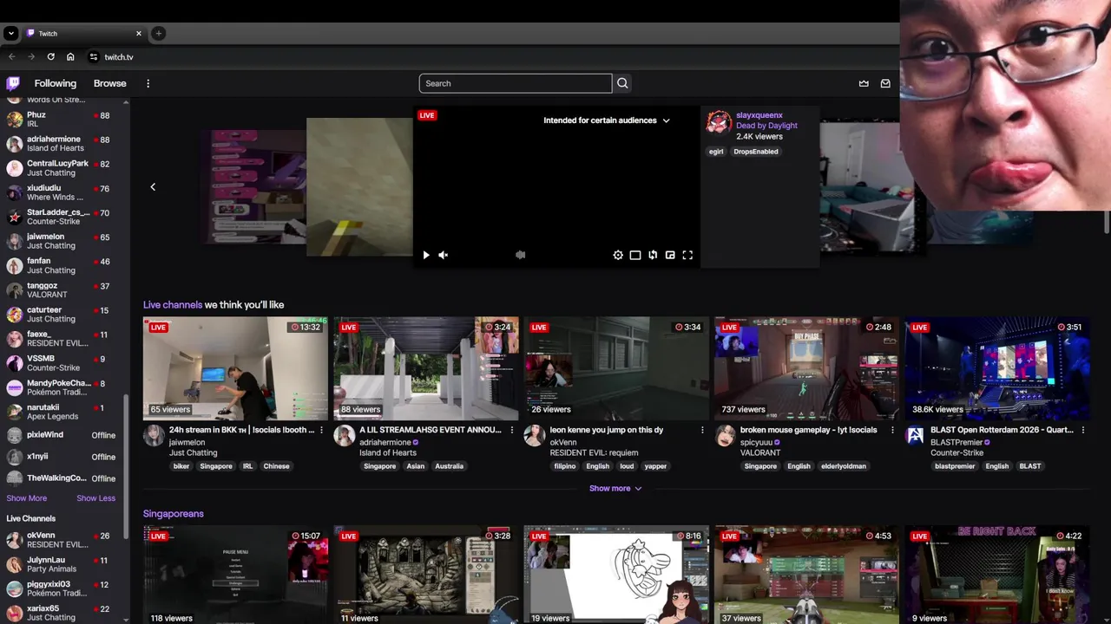Expand Show more under Live channels
The height and width of the screenshot is (624, 1111).
(x=615, y=488)
